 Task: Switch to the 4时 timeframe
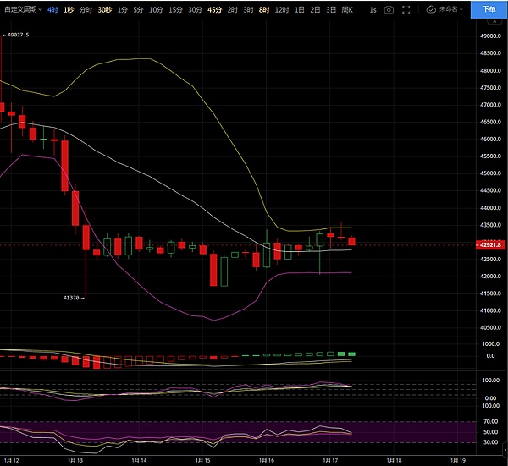click(x=53, y=9)
